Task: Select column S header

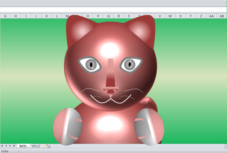Action: coord(129,16)
